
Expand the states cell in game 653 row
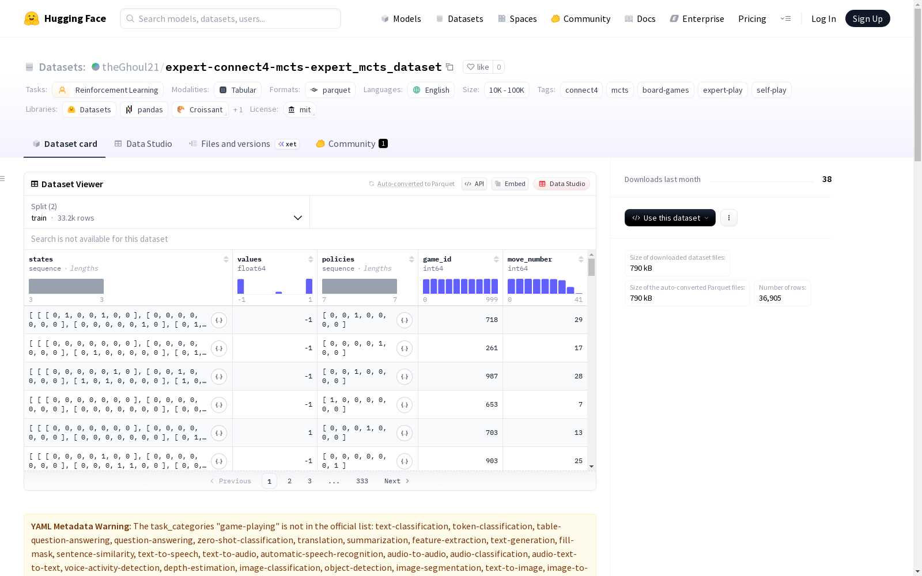219,405
